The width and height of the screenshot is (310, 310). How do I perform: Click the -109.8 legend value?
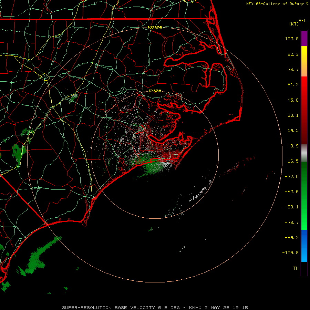(x=290, y=253)
